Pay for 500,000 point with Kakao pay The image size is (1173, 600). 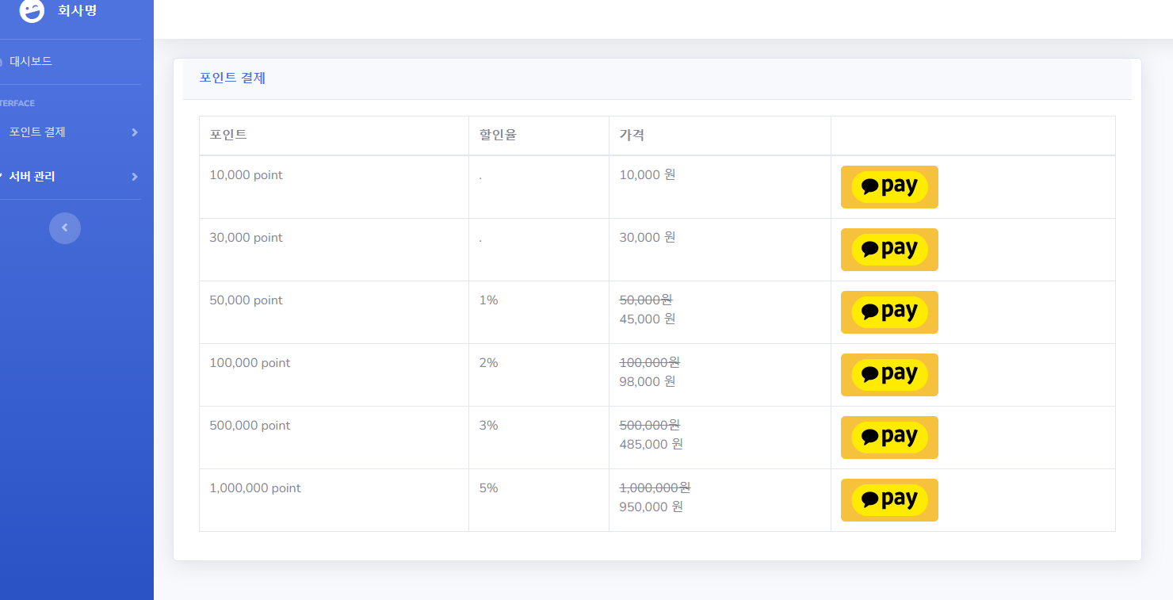[x=889, y=438]
